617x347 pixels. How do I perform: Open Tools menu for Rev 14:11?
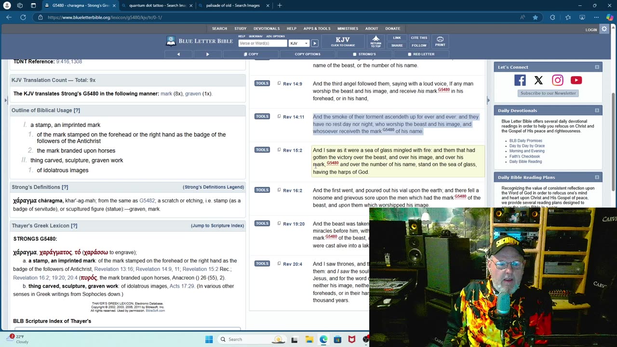click(262, 116)
